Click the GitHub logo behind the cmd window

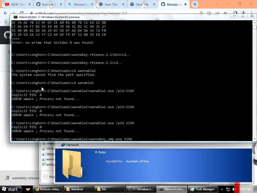tap(7, 35)
